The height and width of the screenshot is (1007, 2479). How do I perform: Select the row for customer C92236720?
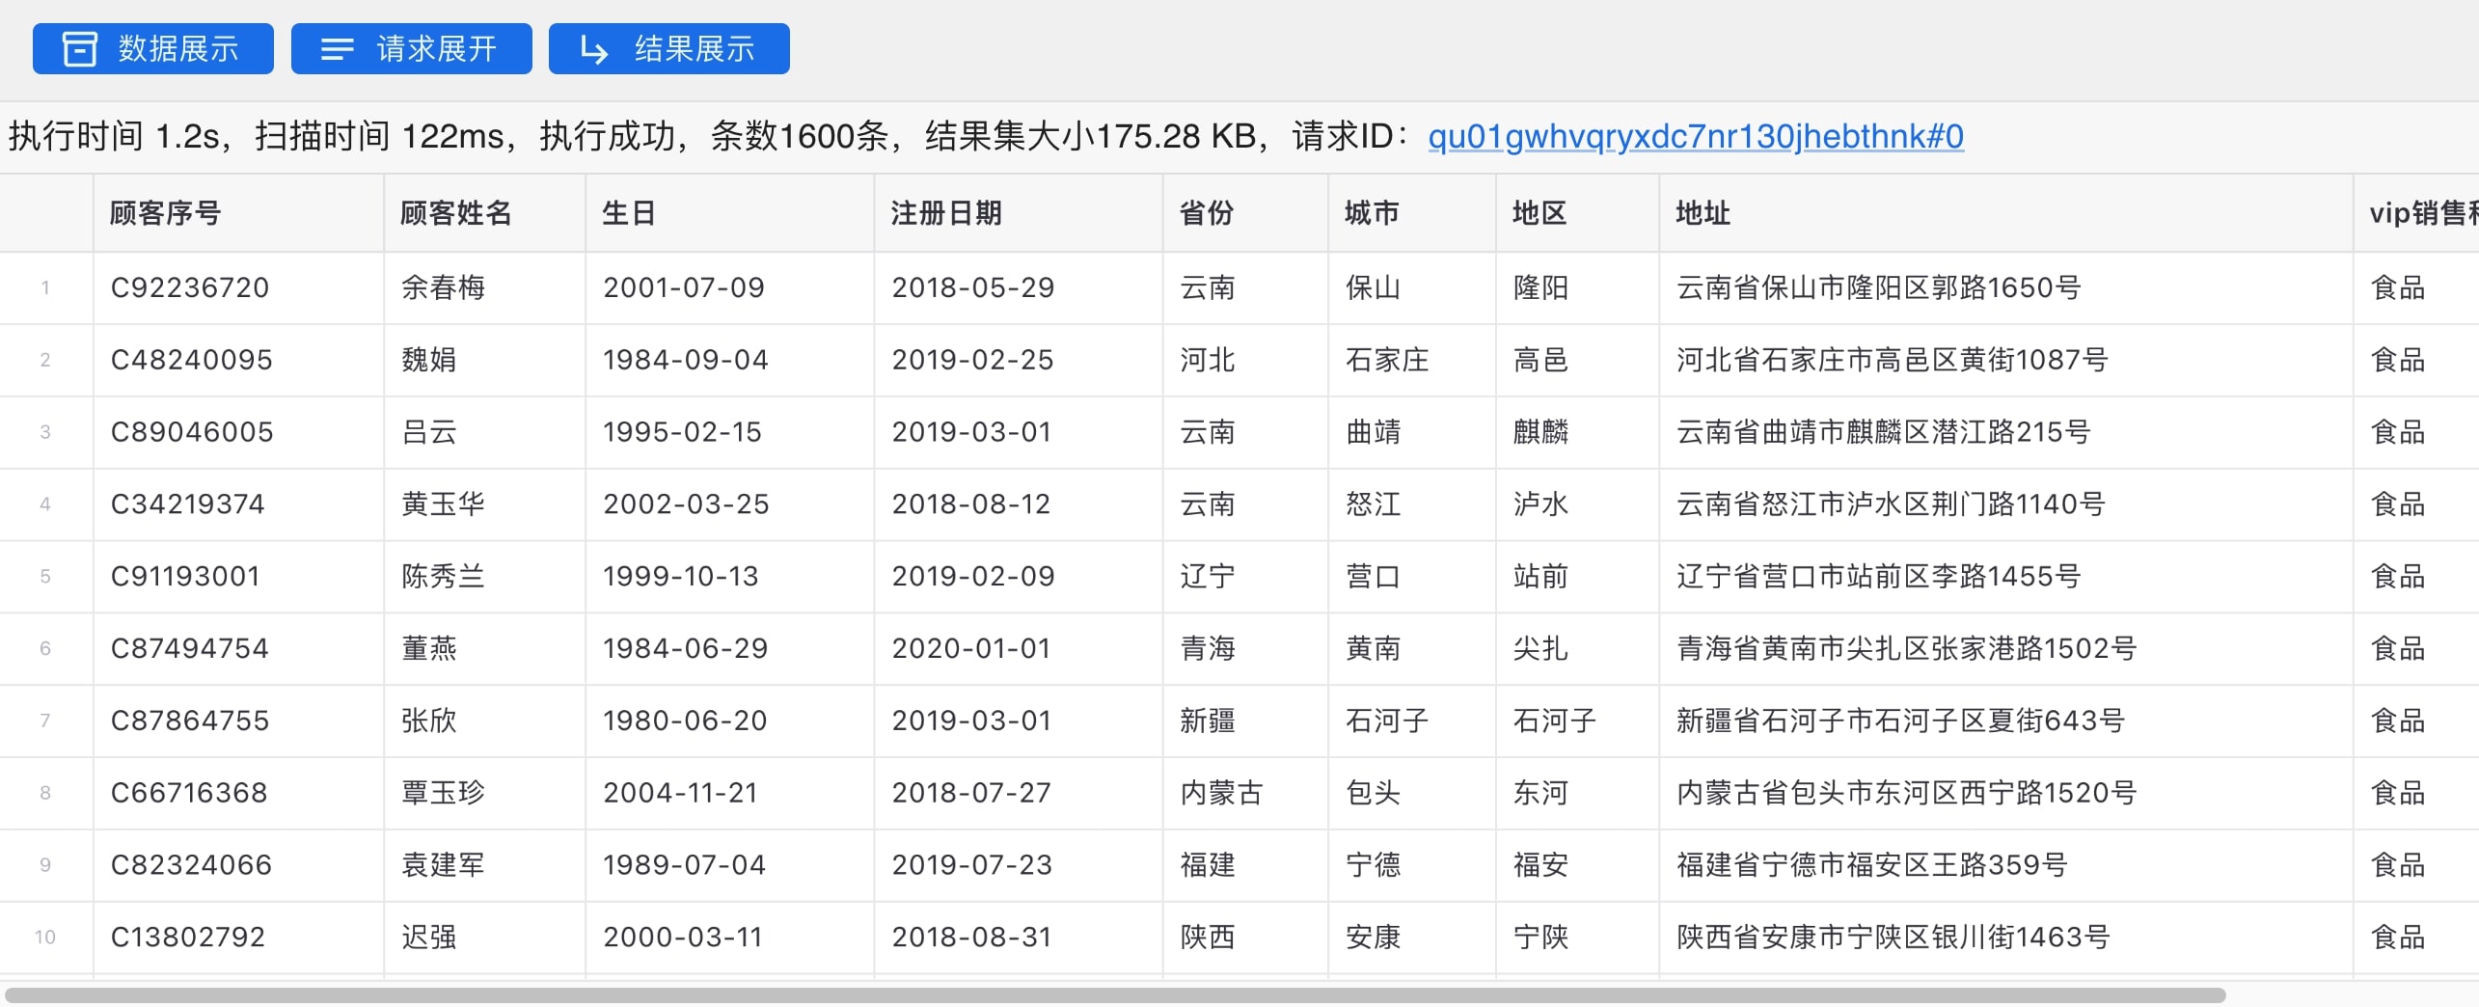click(x=190, y=287)
